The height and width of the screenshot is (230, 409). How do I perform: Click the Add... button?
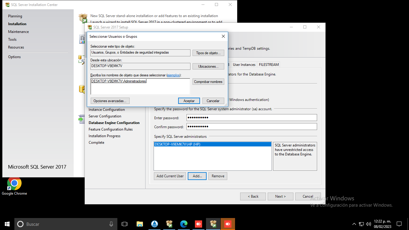pyautogui.click(x=197, y=176)
